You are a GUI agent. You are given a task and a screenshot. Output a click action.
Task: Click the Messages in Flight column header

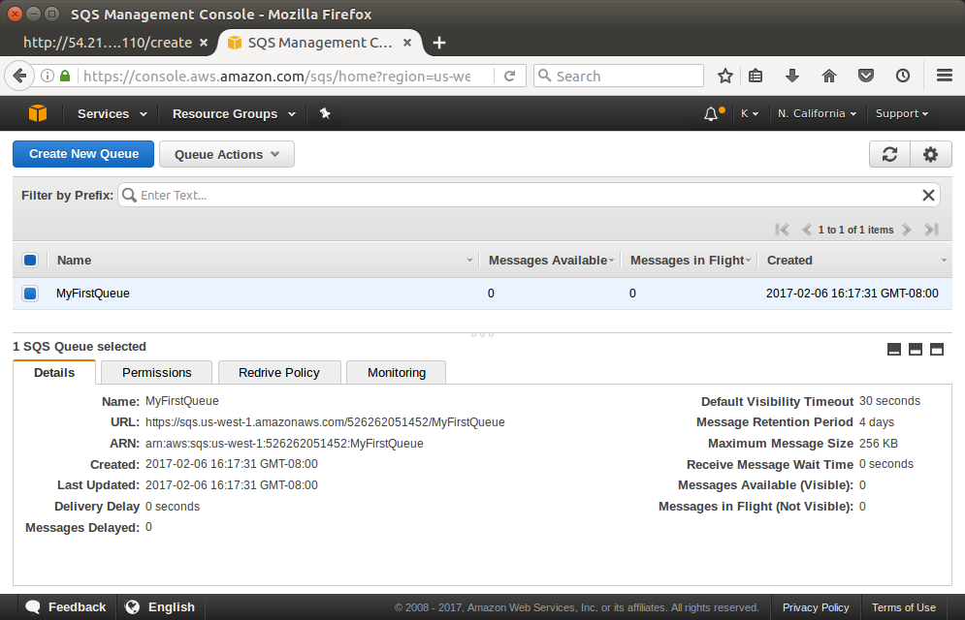coord(688,261)
